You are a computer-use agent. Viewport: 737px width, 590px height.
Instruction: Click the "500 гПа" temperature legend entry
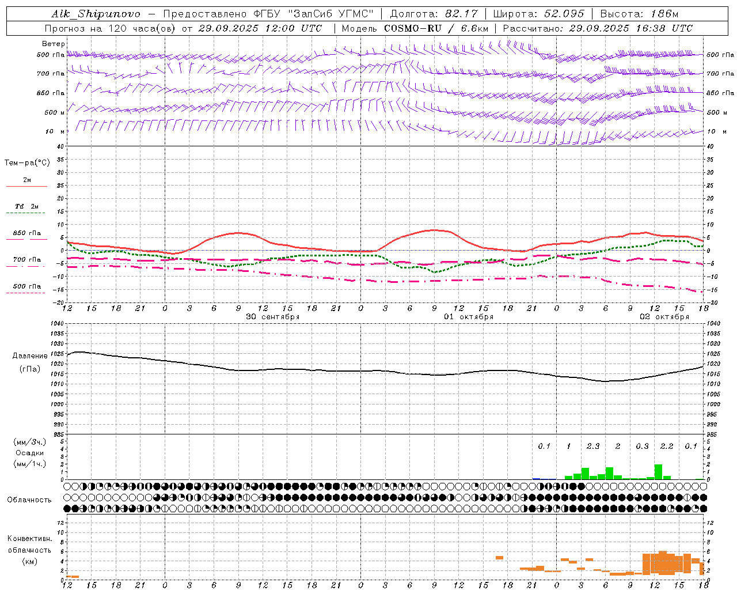point(26,286)
